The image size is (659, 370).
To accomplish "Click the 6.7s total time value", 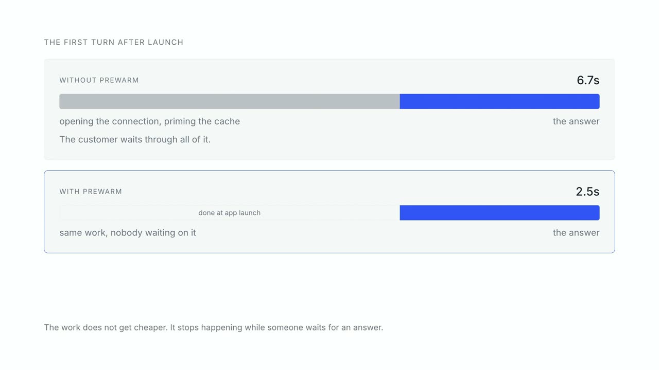I will click(588, 80).
